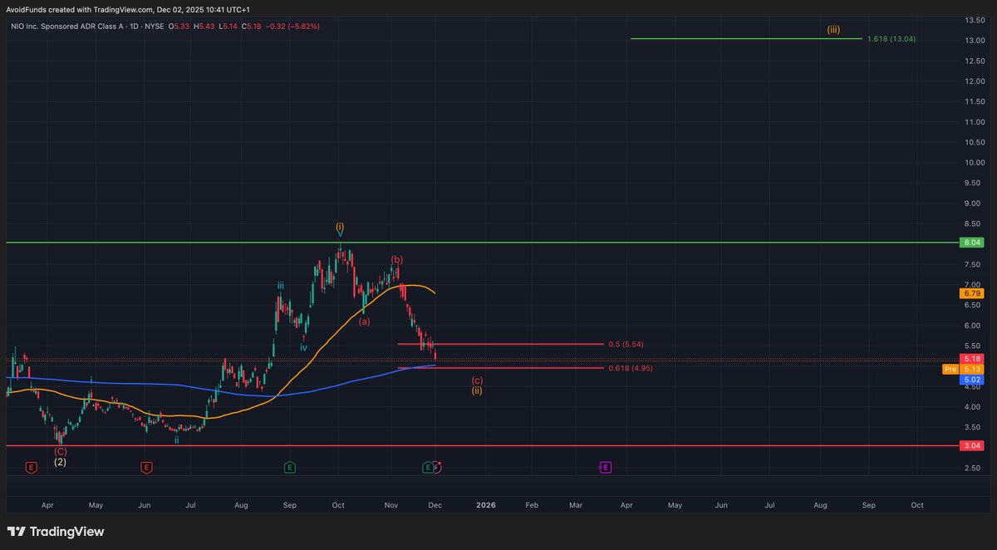The width and height of the screenshot is (997, 550).
Task: Click the red 5.18 last price label
Action: (x=973, y=359)
